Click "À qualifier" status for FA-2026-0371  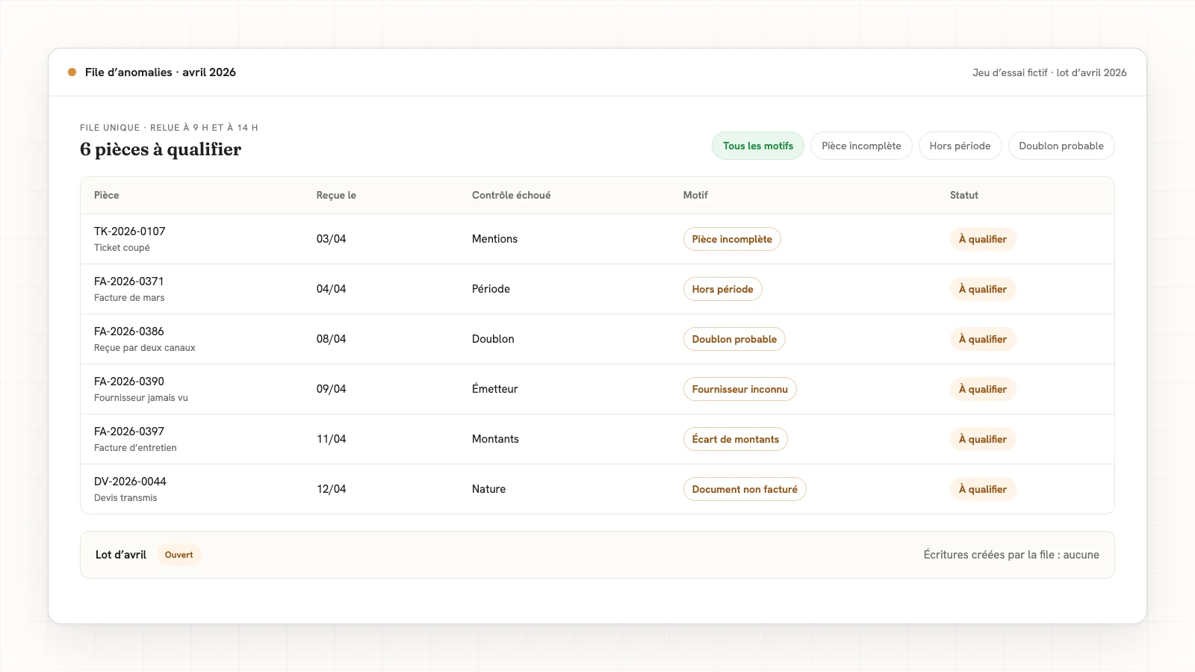click(x=983, y=289)
